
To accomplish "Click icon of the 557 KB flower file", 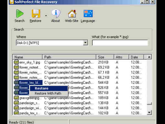I will [x=16, y=93].
